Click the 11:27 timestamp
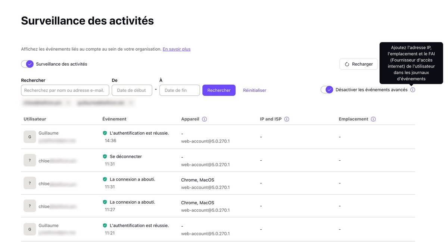 pyautogui.click(x=110, y=210)
